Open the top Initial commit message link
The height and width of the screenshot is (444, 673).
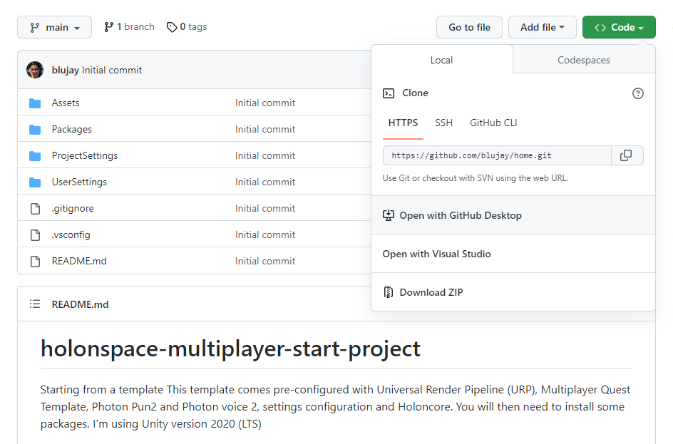[112, 71]
